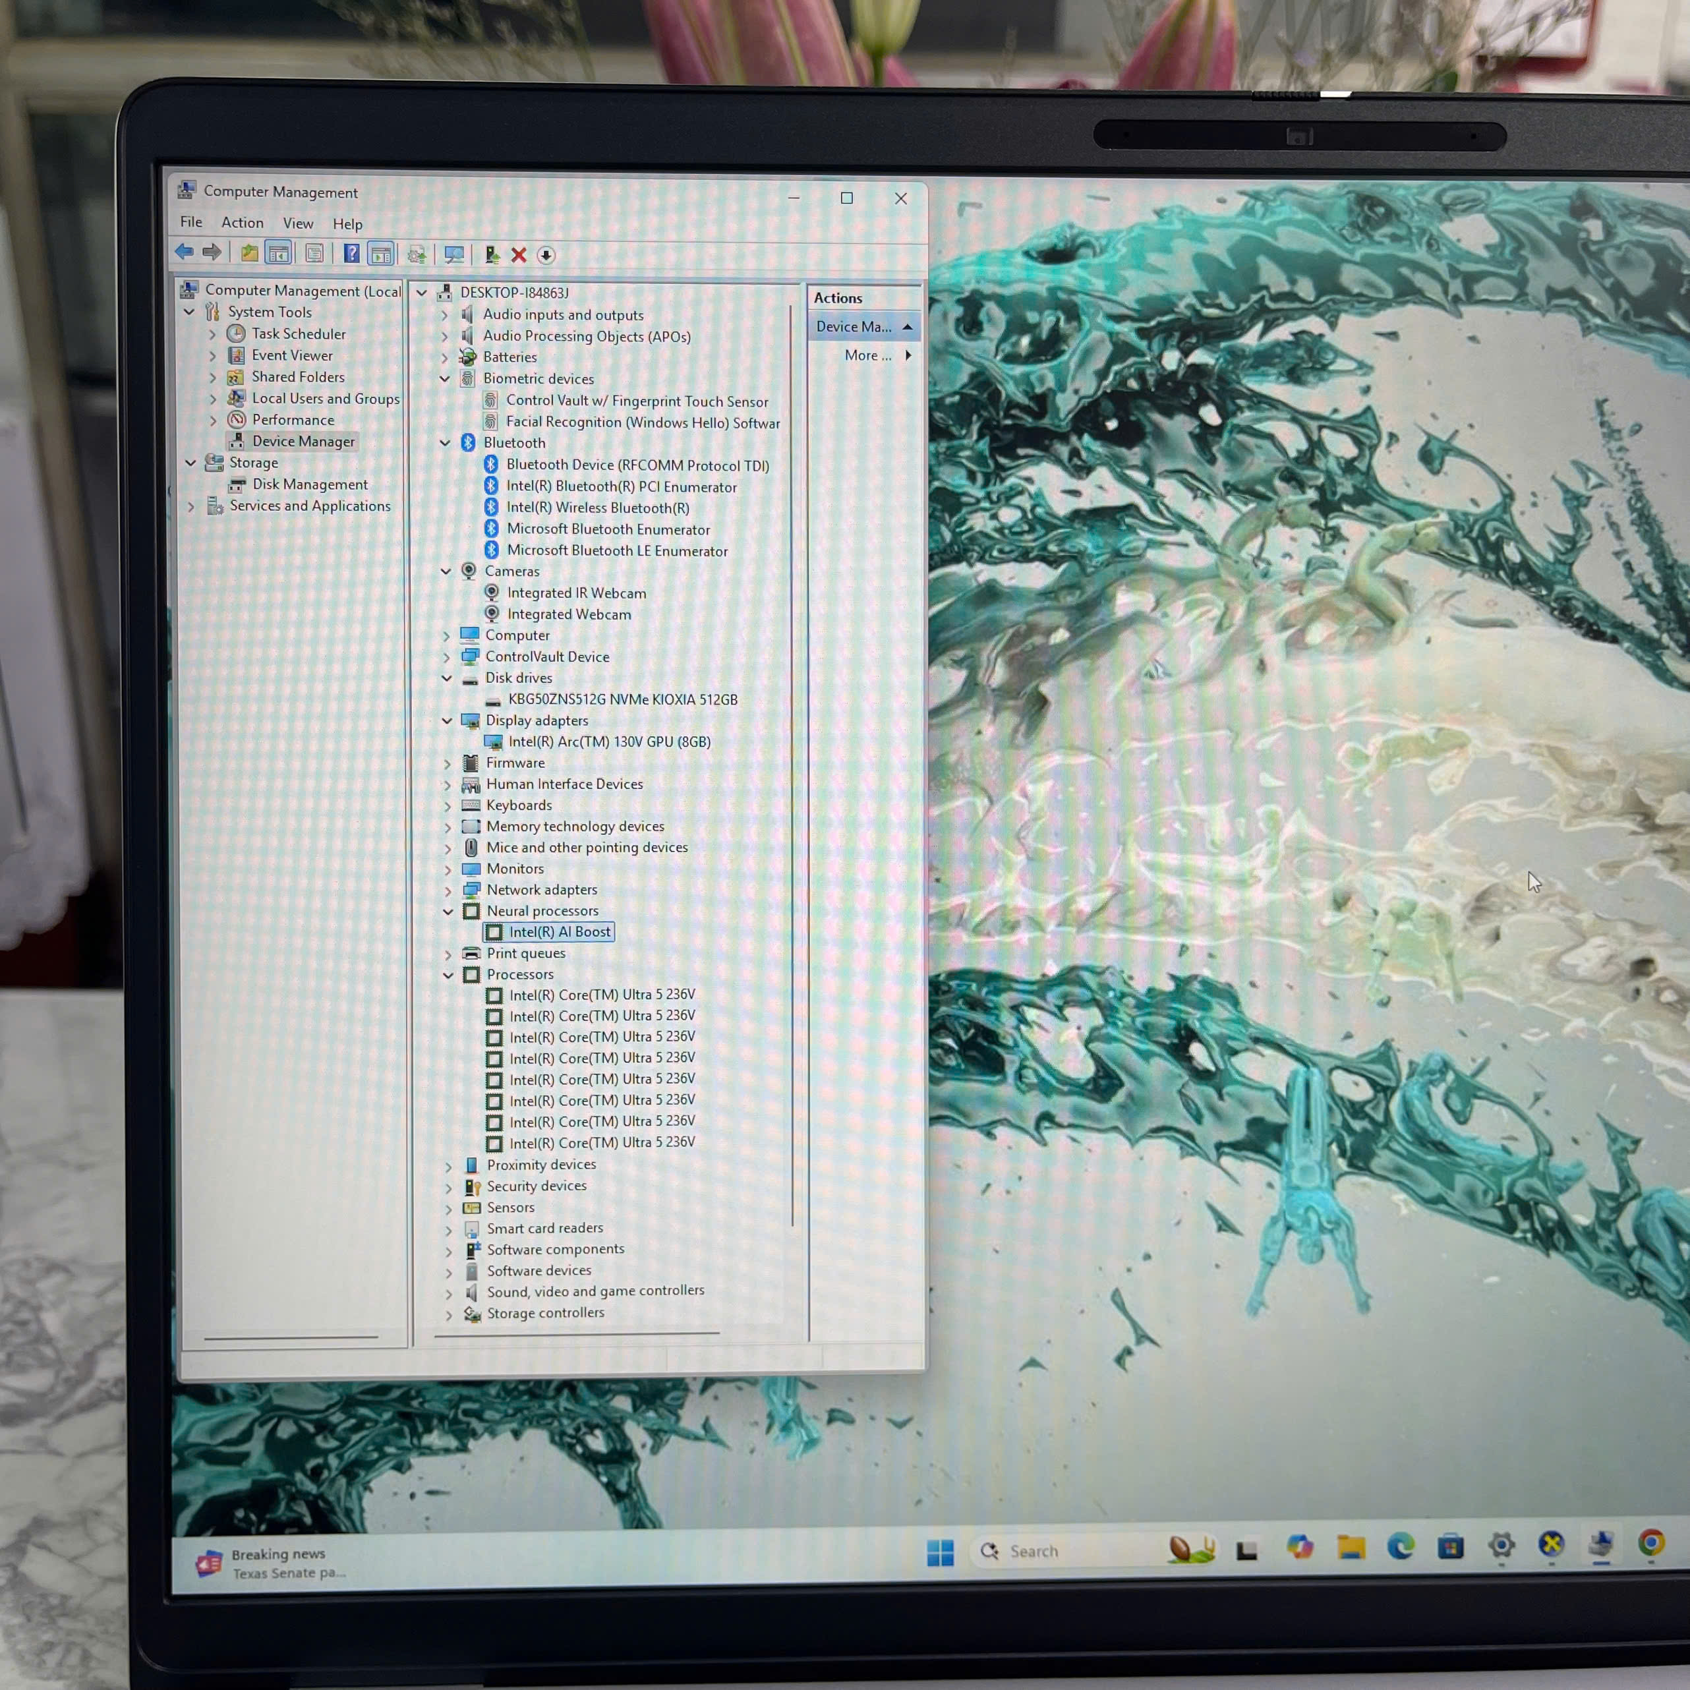The width and height of the screenshot is (1690, 1690).
Task: Click the Disable device down-arrow icon
Action: click(546, 256)
